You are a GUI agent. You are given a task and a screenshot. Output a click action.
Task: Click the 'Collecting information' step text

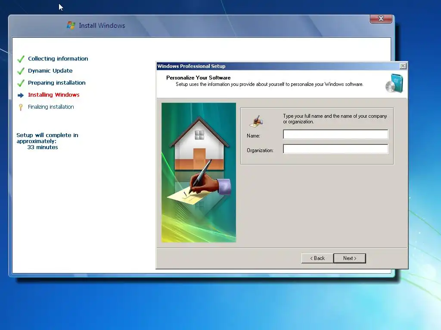(x=58, y=58)
